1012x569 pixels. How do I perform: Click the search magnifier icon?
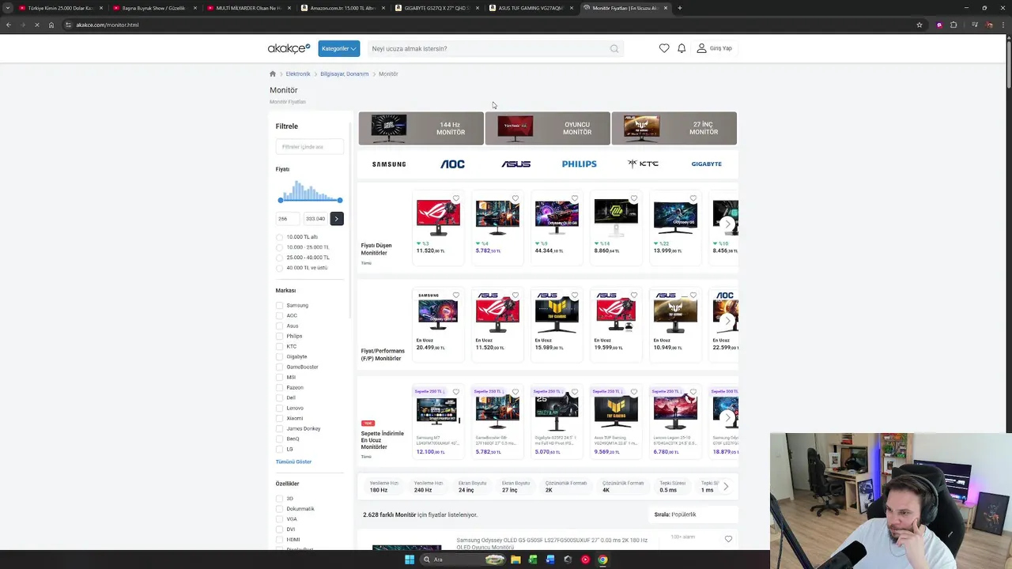tap(614, 49)
